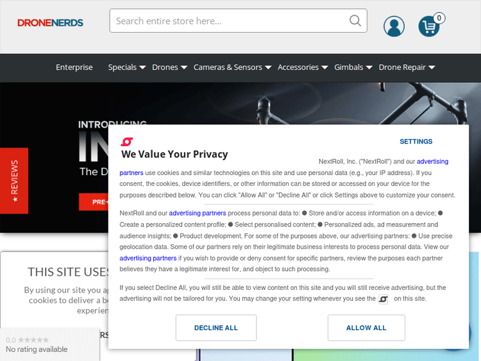Open the Enterprise menu item
This screenshot has height=361, width=481.
[74, 67]
